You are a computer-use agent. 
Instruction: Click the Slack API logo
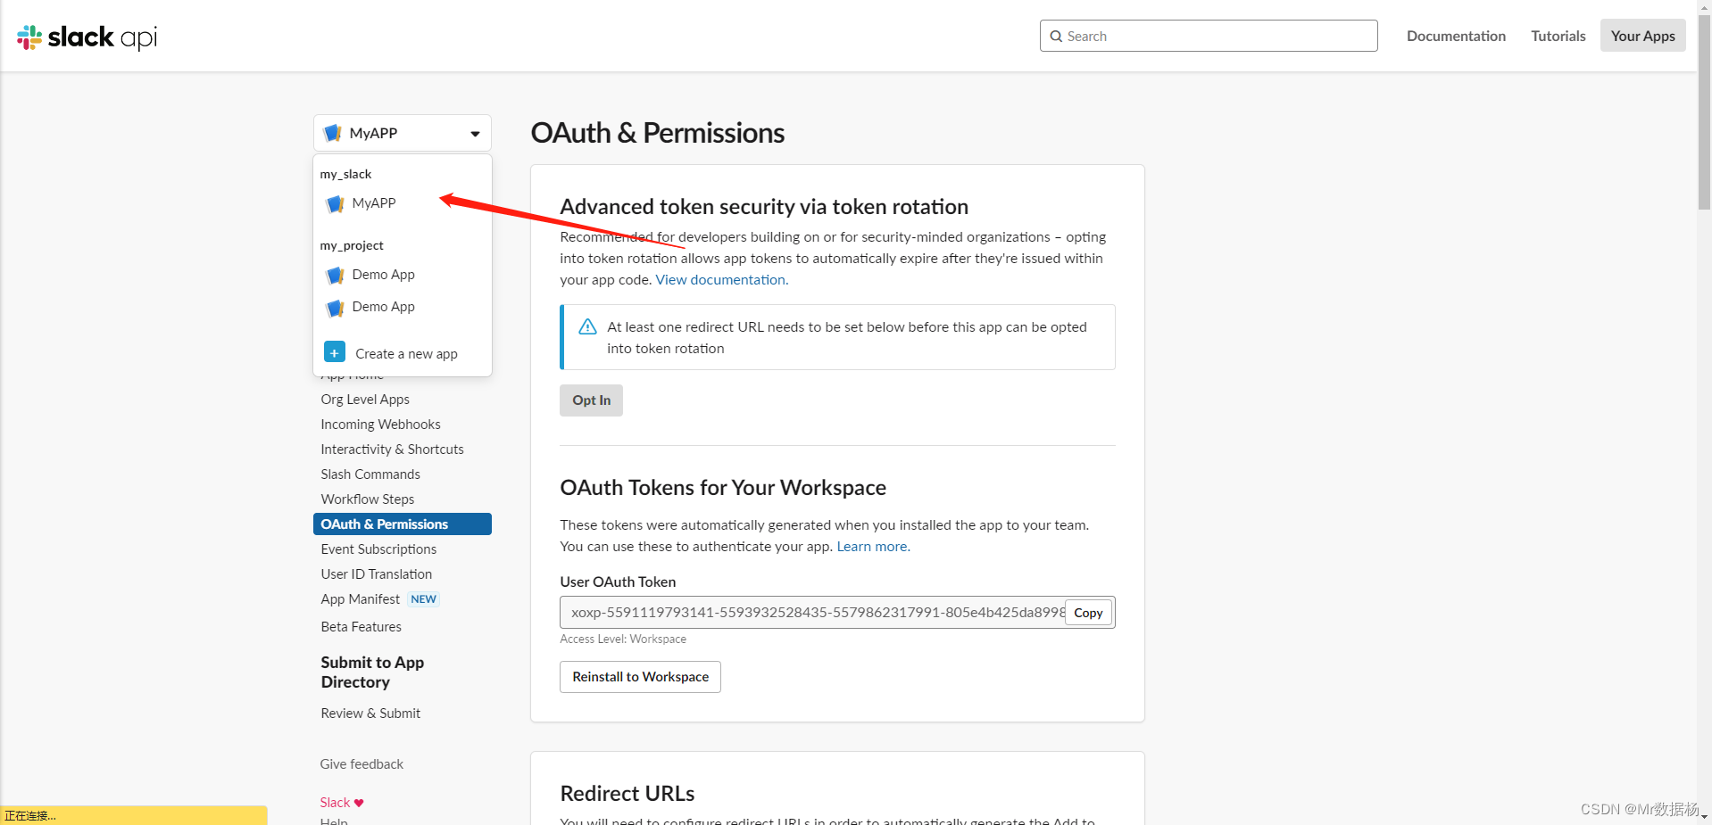(x=87, y=37)
